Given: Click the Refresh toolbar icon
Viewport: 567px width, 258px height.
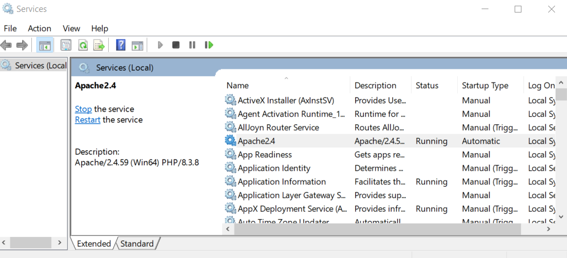Looking at the screenshot, I should [83, 45].
